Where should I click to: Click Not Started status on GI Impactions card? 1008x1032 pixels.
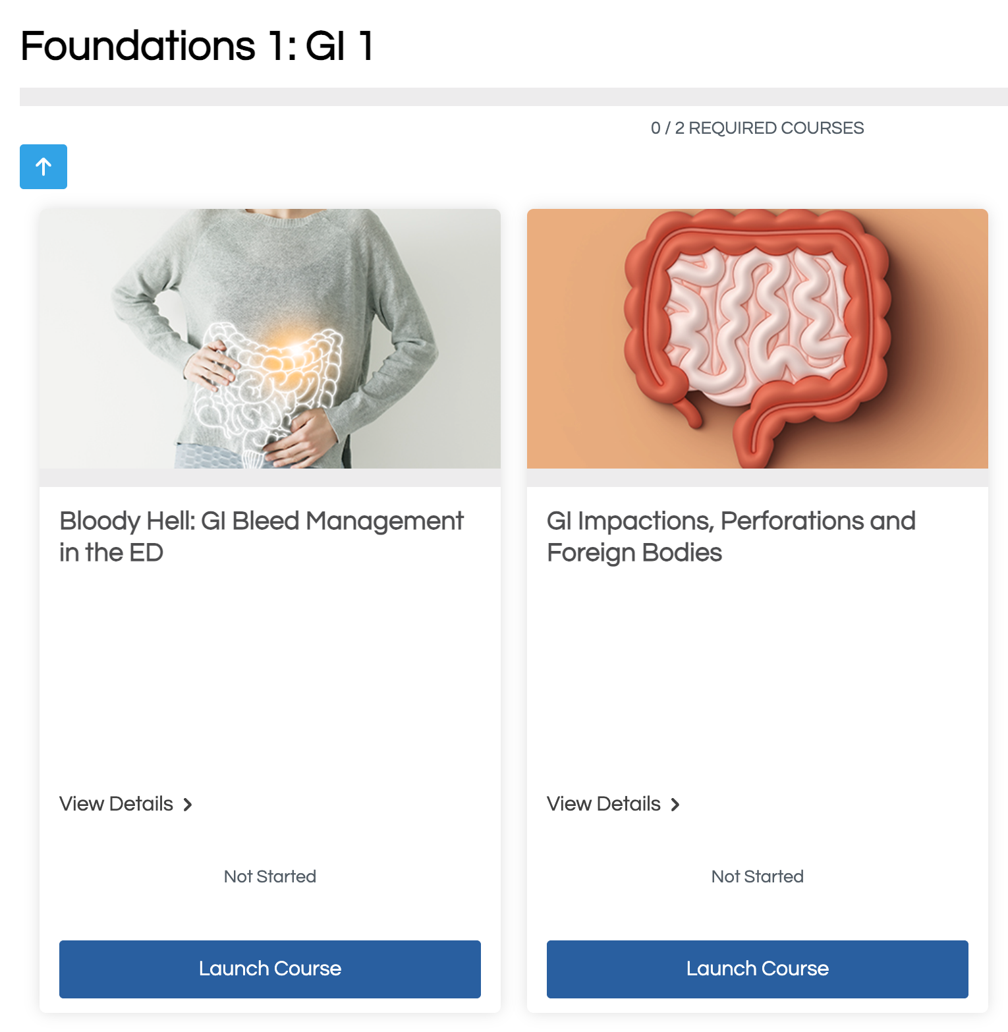(x=758, y=876)
